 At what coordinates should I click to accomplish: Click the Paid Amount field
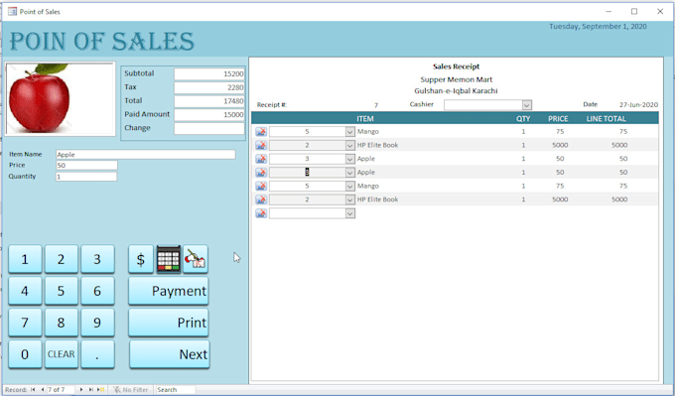[x=209, y=115]
